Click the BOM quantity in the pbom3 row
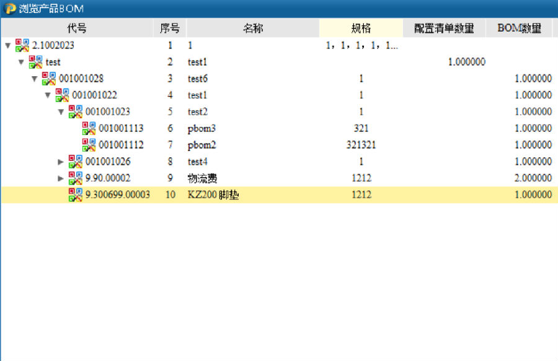 pos(533,128)
